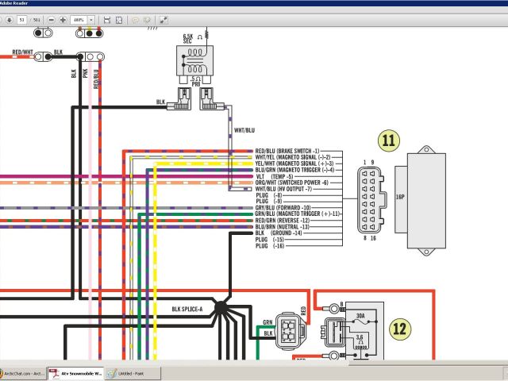Select the Atv Snowmobile PDF taskbar button
Viewport: 508px width, 381px height.
[x=76, y=373]
